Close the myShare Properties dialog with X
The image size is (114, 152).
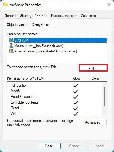pos(109,5)
